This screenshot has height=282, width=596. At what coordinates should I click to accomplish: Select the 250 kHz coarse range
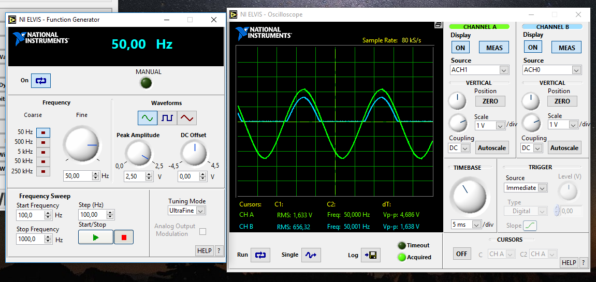tap(43, 171)
